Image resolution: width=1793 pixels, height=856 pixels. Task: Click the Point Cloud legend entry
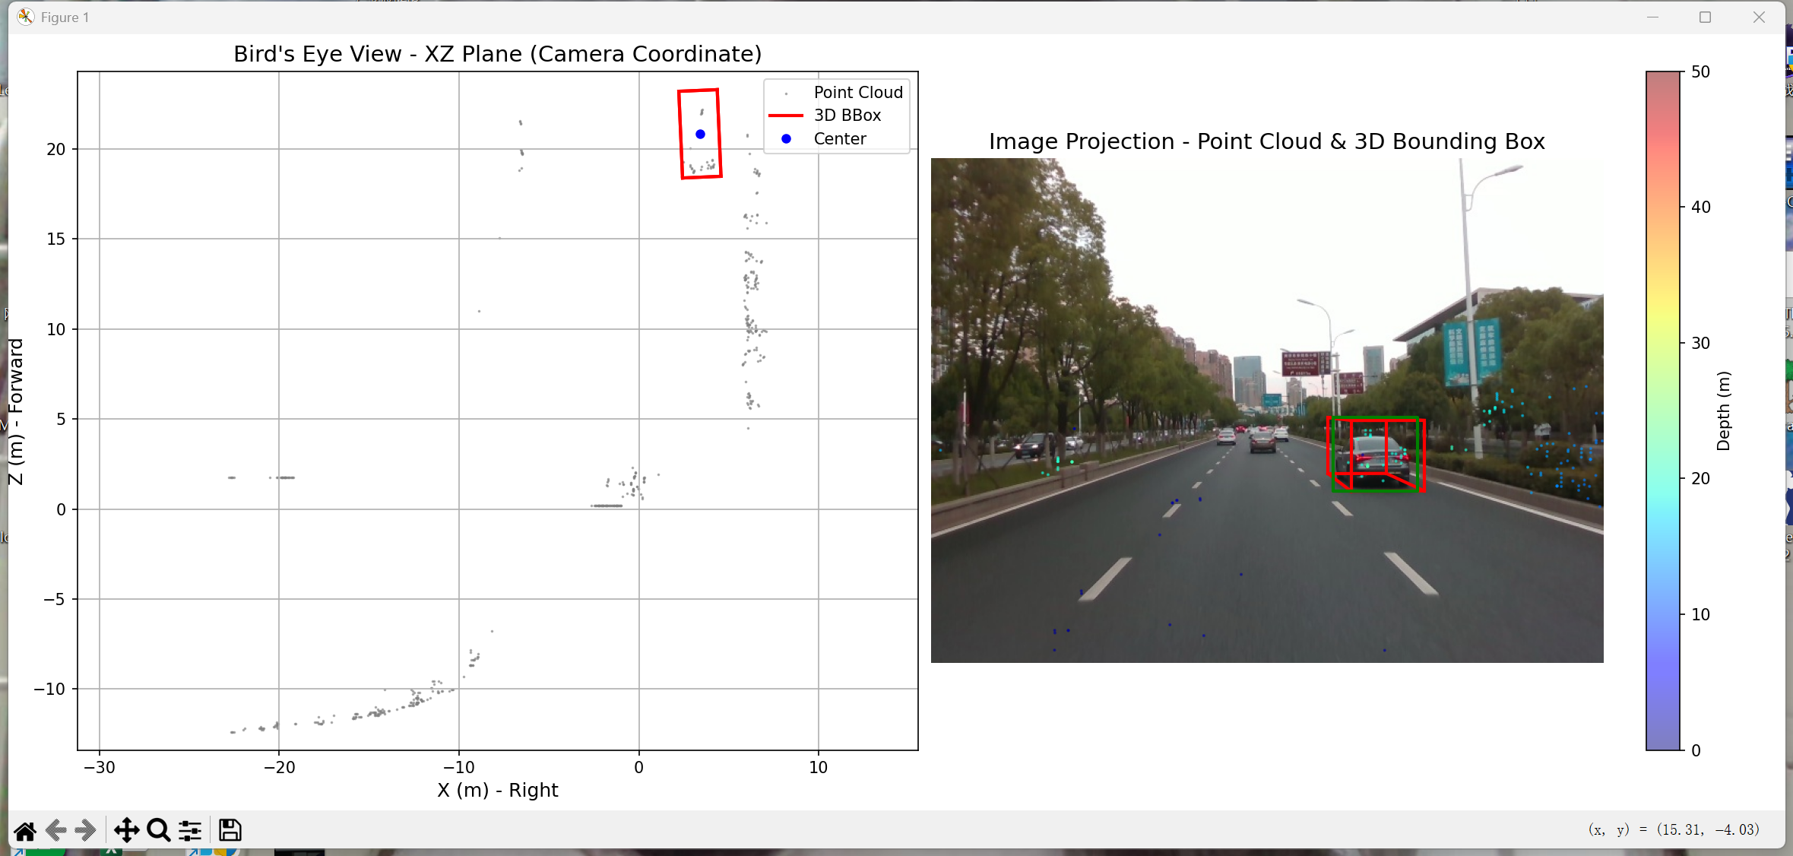coord(857,92)
